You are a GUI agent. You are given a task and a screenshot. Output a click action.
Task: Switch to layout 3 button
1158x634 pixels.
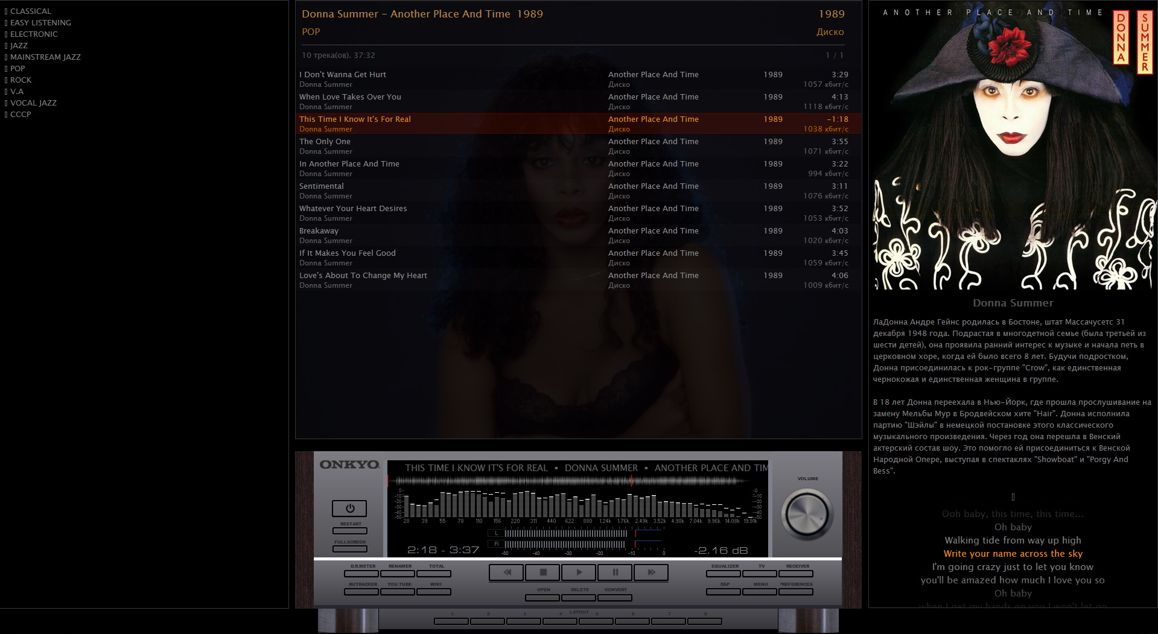click(524, 621)
